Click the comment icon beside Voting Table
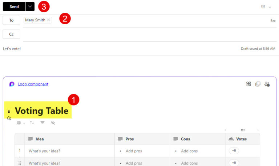 [9, 118]
